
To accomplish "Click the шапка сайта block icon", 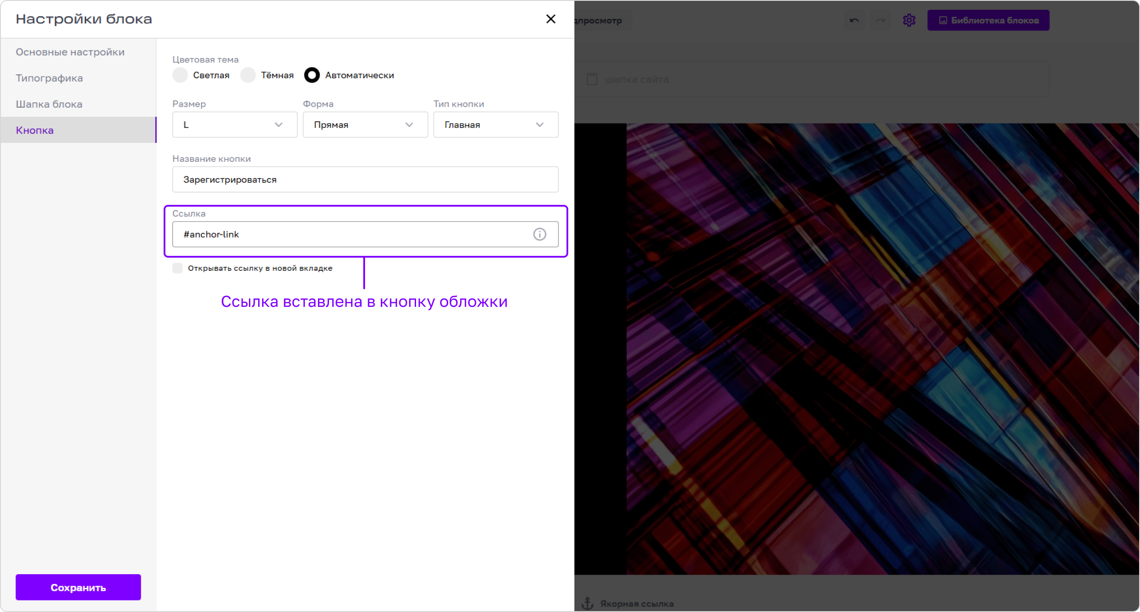I will [x=592, y=79].
